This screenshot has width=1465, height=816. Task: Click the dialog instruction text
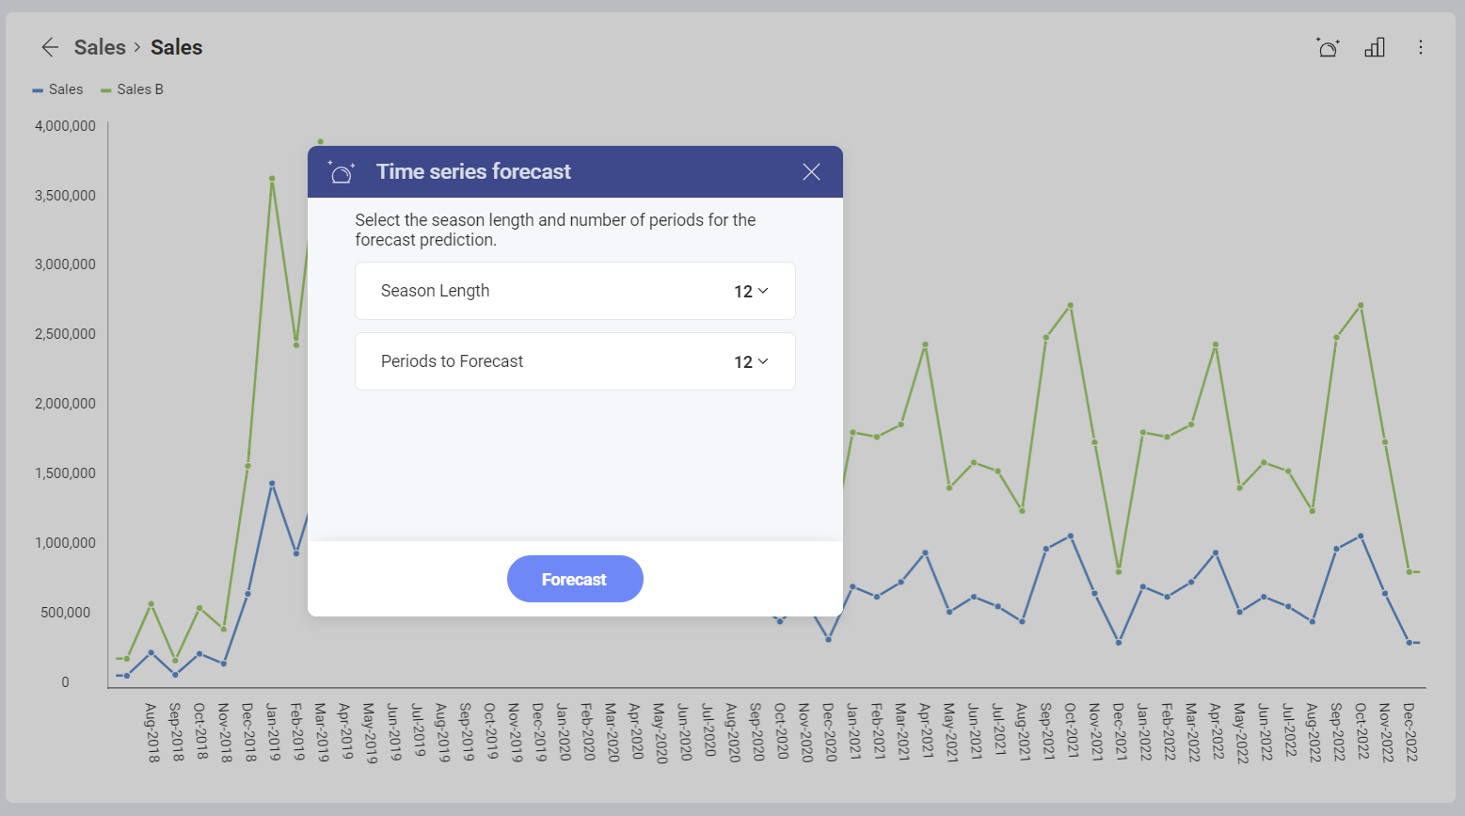(555, 230)
